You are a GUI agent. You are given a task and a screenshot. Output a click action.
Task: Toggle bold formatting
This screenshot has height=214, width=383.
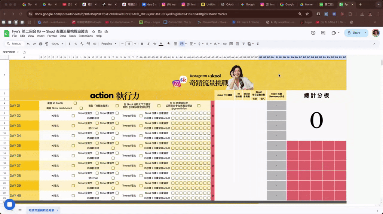click(x=142, y=44)
